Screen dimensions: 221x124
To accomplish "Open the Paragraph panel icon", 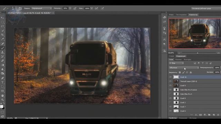I will point(164,44).
